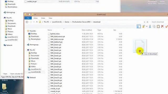Toggle the preview pane layout icon
Image resolution: width=168 pixels, height=94 pixels.
click(x=139, y=26)
